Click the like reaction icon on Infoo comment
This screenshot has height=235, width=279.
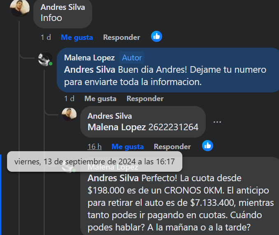(156, 37)
